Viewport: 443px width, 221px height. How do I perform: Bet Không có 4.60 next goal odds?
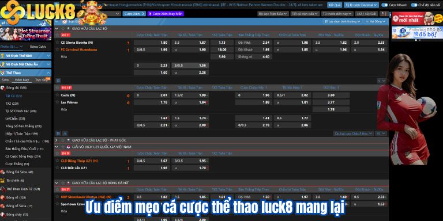[x=254, y=56]
